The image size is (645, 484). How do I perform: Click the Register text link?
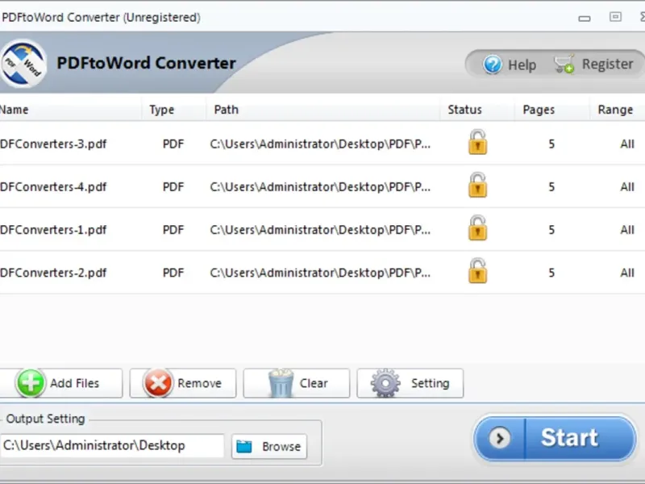pyautogui.click(x=607, y=65)
